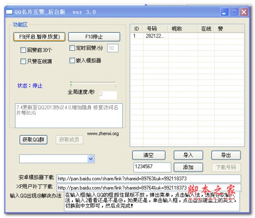Toggle the 定时回赞/分 checkbox

coord(72,48)
